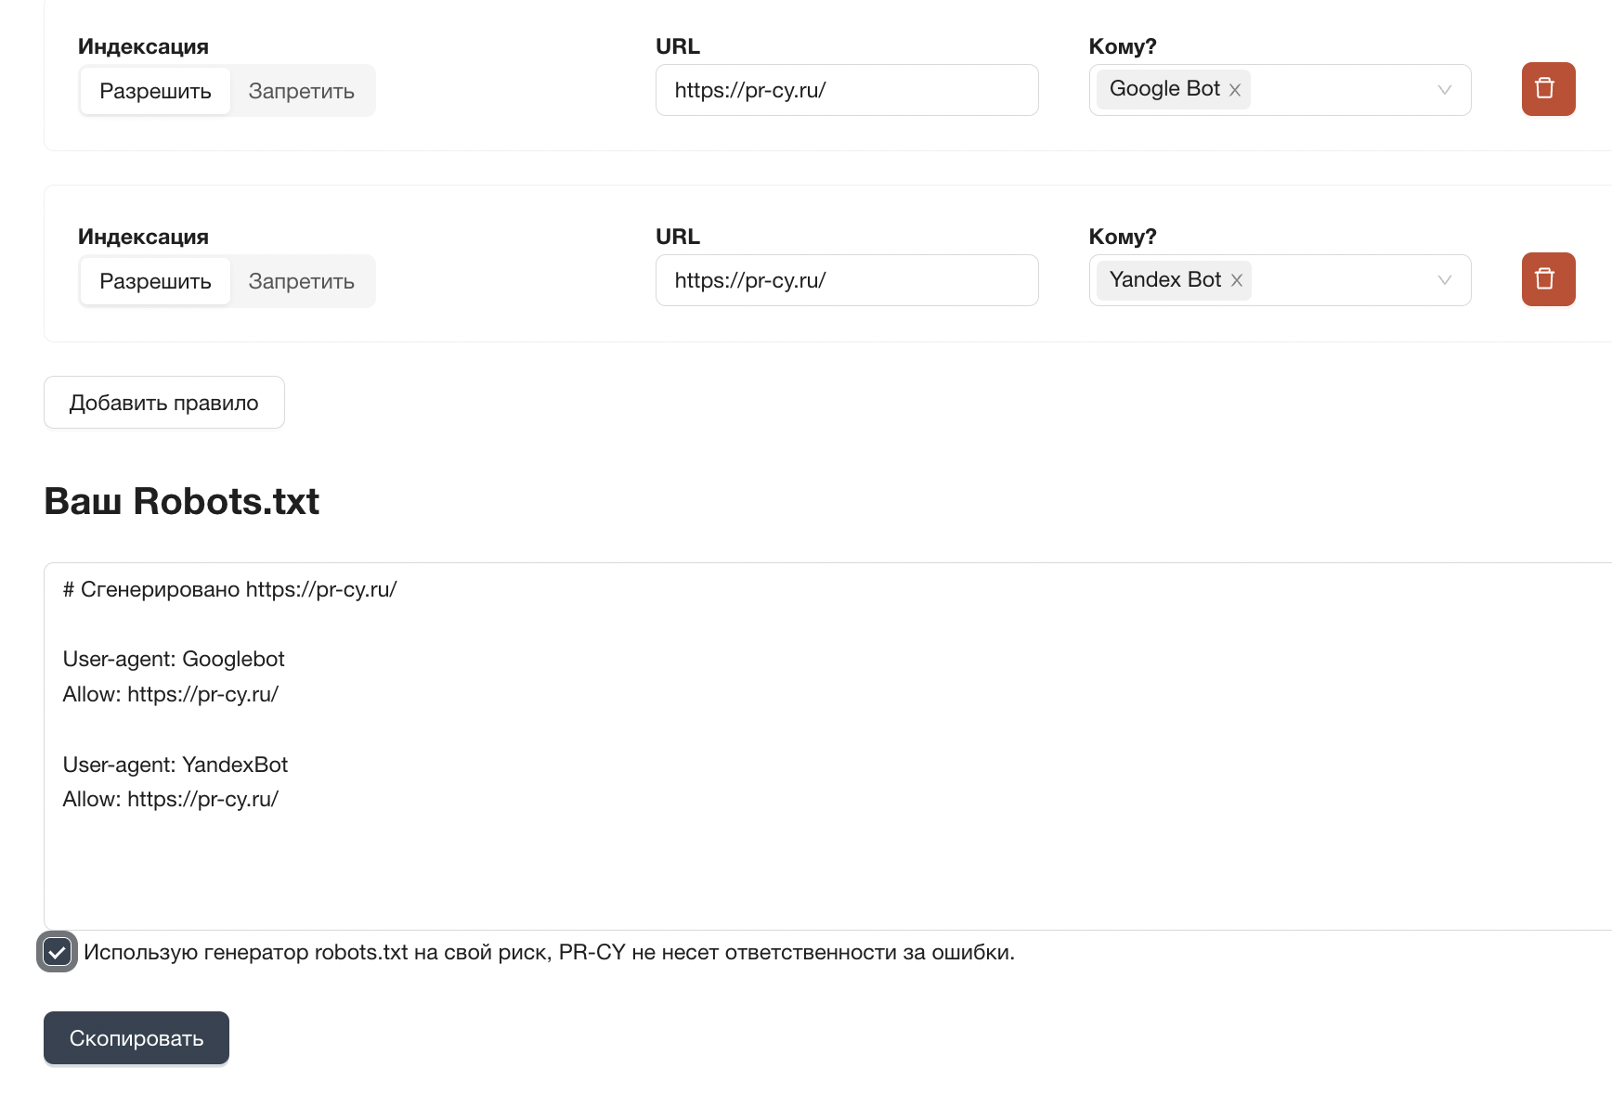
Task: Uncheck the robots.txt risk agreement checkbox
Action: 57,952
